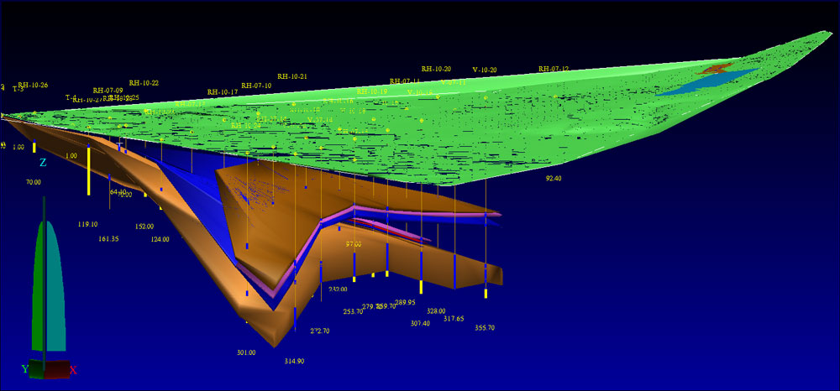Click the RH-07-12 borehole label
Image resolution: width=840 pixels, height=391 pixels.
tap(554, 69)
